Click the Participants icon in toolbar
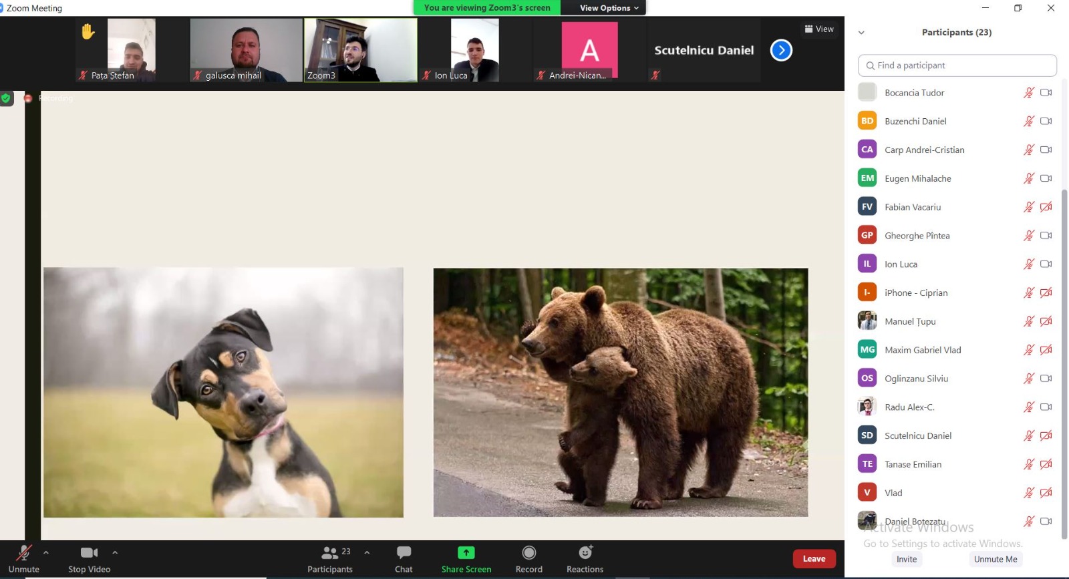The width and height of the screenshot is (1069, 579). pyautogui.click(x=329, y=553)
